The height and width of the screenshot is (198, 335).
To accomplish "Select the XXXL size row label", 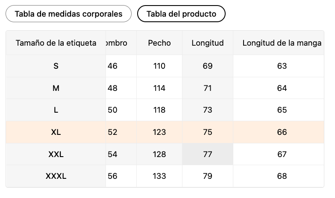I will tap(56, 176).
